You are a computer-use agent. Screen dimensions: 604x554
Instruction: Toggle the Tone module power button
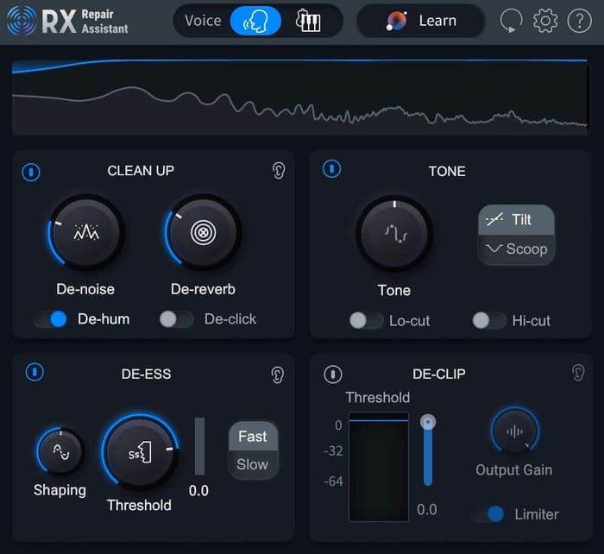331,169
